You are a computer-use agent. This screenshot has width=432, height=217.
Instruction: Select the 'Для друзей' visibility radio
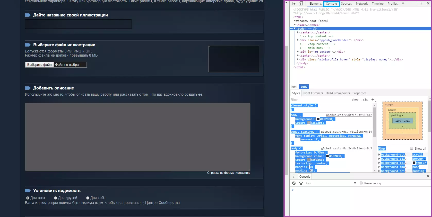click(x=56, y=198)
